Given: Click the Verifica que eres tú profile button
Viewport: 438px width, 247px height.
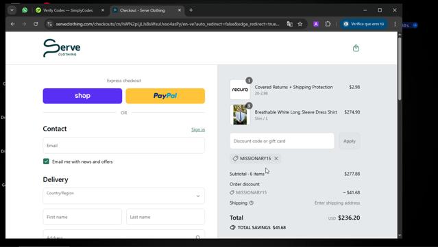Looking at the screenshot, I should (364, 24).
